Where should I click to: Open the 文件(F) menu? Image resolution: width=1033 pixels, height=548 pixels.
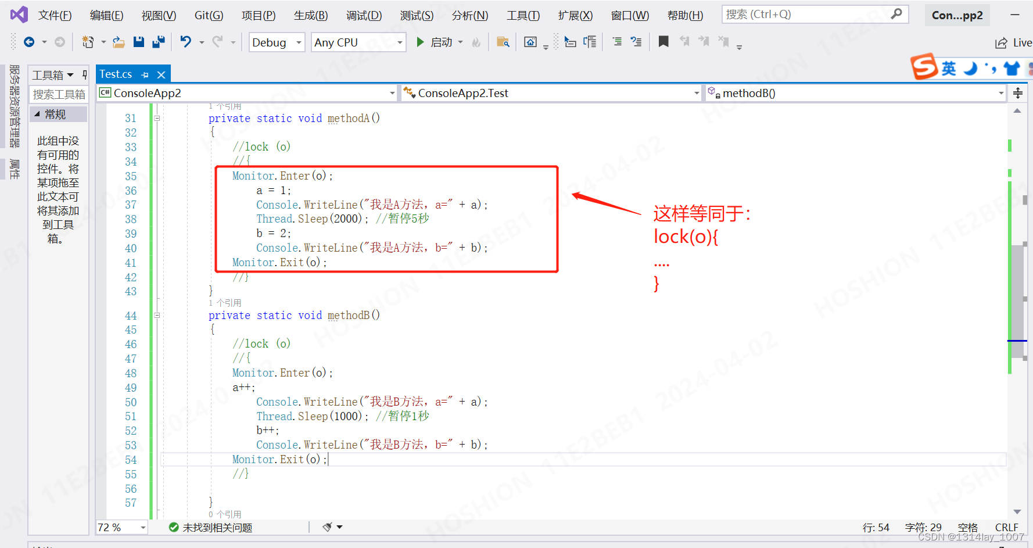(x=55, y=15)
